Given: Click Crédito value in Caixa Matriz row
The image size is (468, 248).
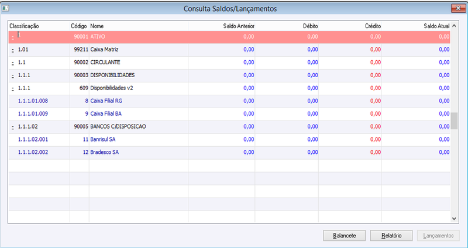Looking at the screenshot, I should (x=376, y=50).
